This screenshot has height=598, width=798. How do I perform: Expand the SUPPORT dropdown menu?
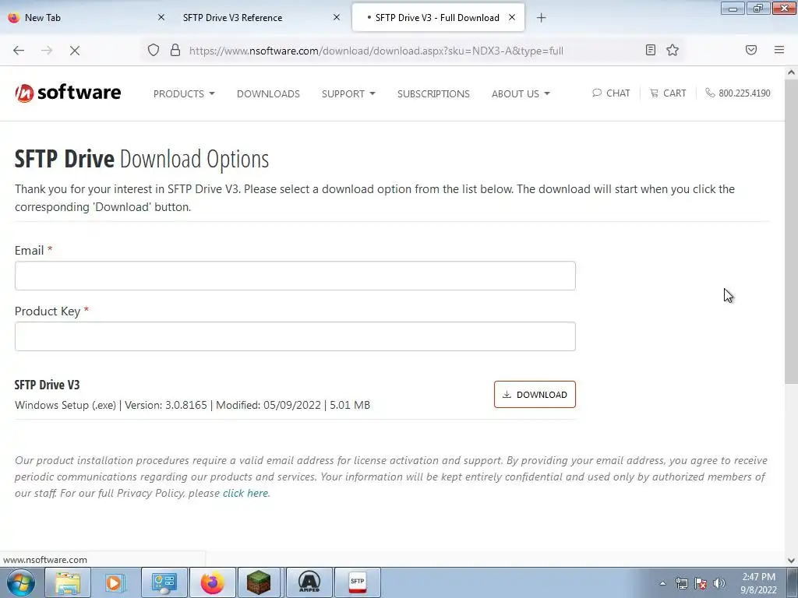coord(348,93)
